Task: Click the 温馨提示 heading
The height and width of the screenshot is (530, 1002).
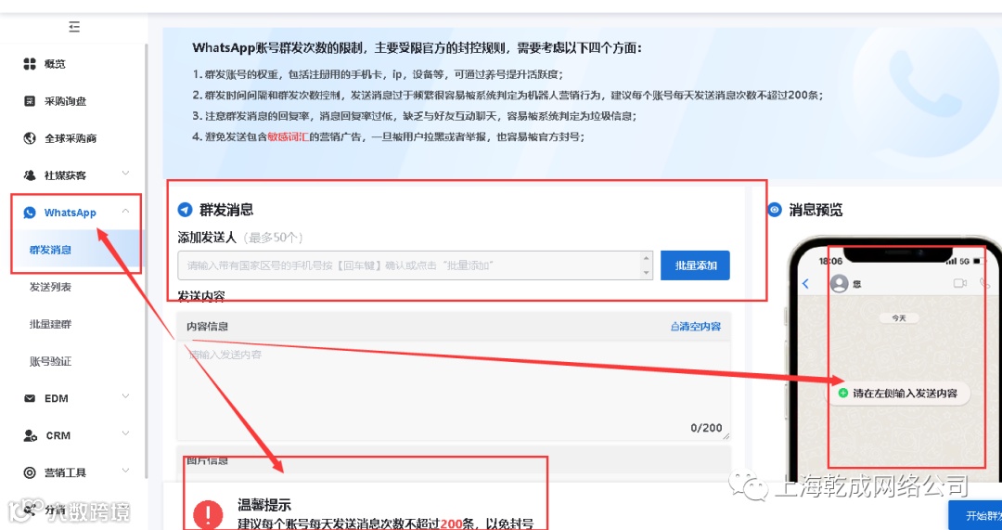Action: click(263, 505)
